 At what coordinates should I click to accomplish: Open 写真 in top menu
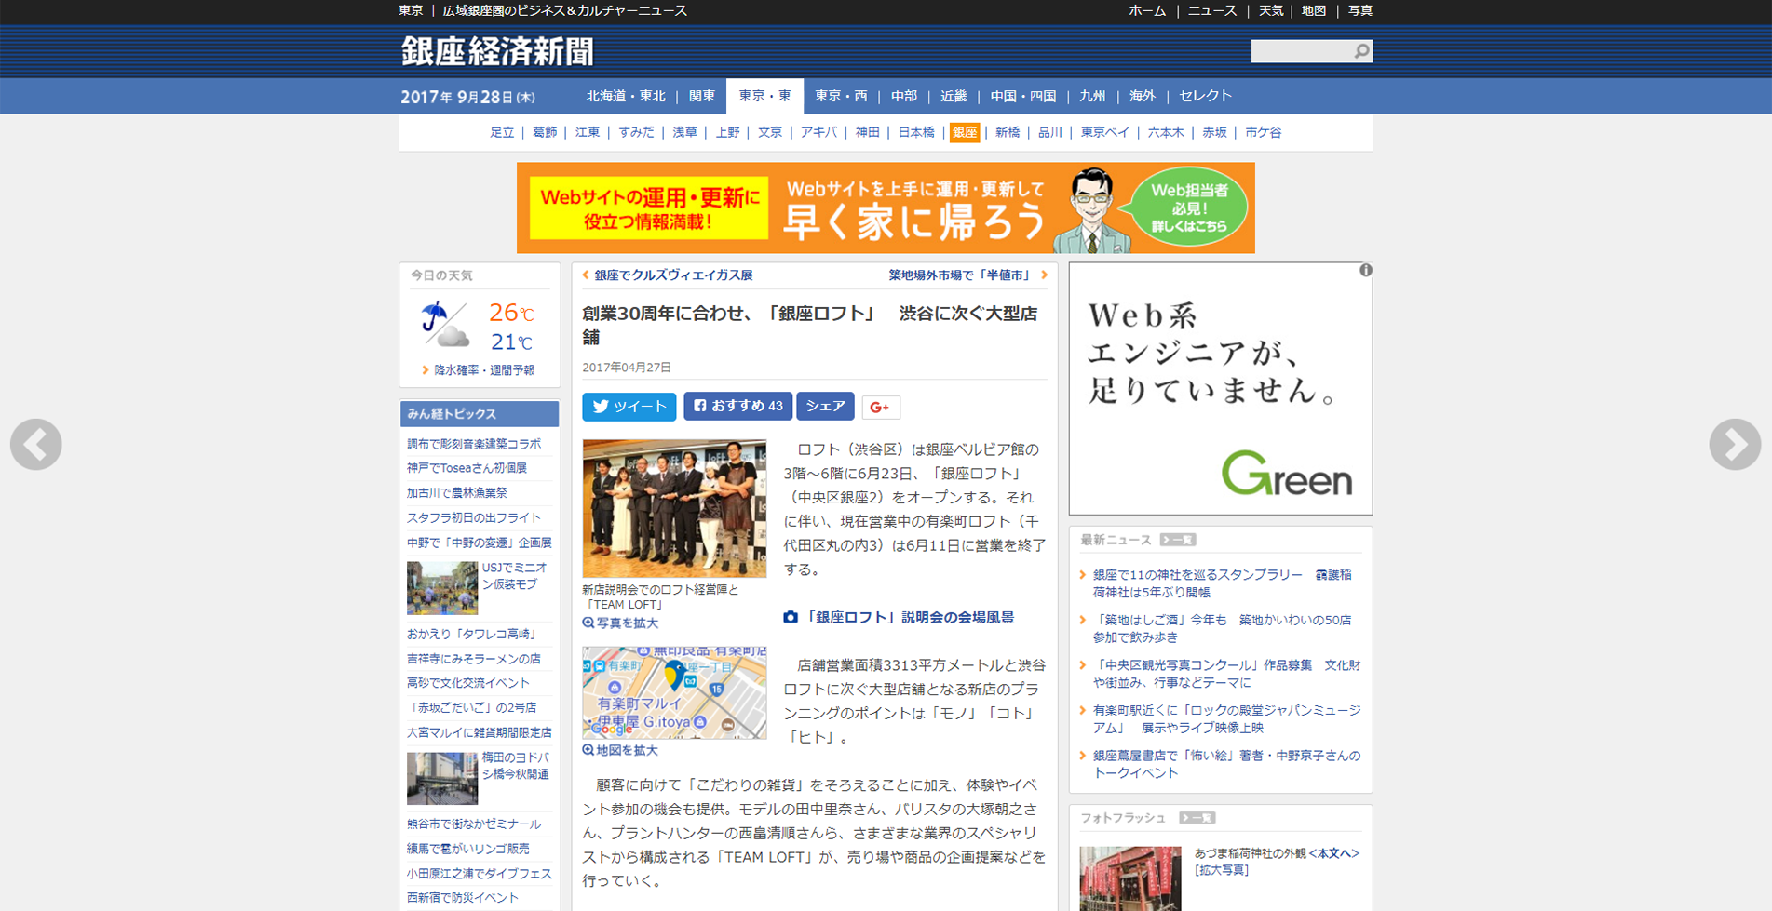(x=1359, y=11)
